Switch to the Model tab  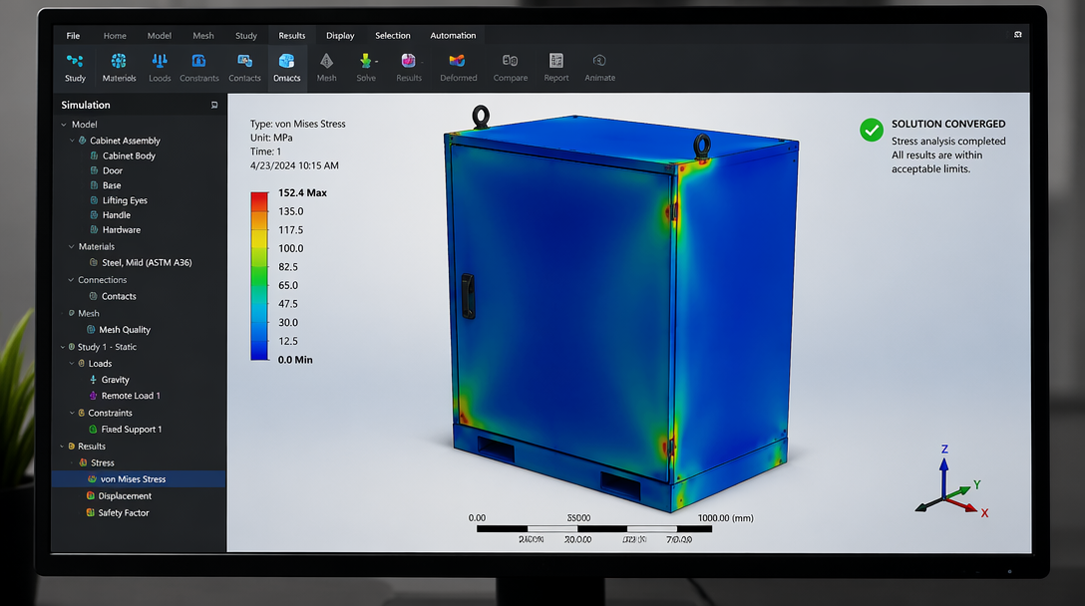[x=160, y=35]
